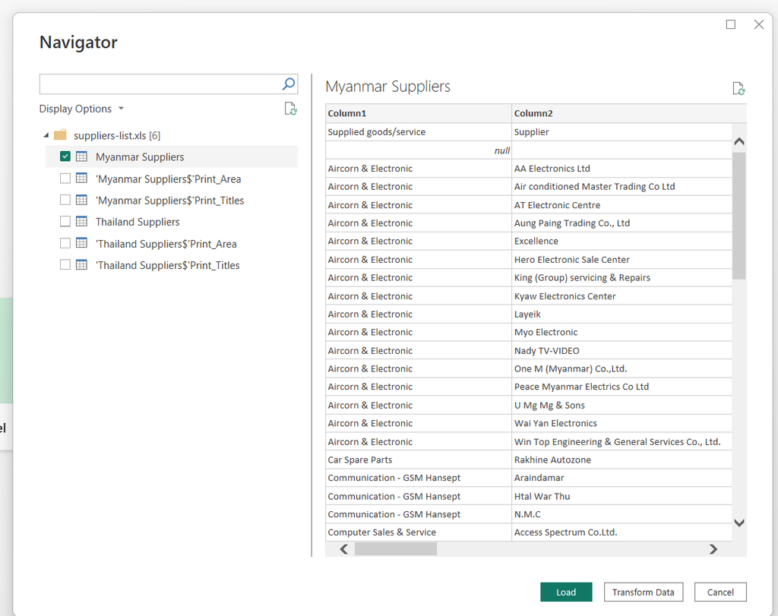Click the 'Supplied goods/service' cell
Screen dimensions: 778x616
[419, 132]
